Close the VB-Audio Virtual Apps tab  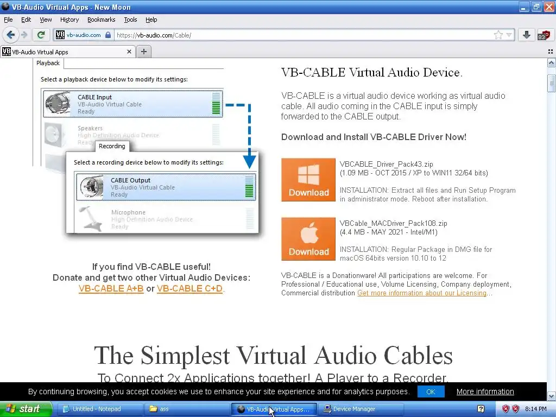pos(129,52)
